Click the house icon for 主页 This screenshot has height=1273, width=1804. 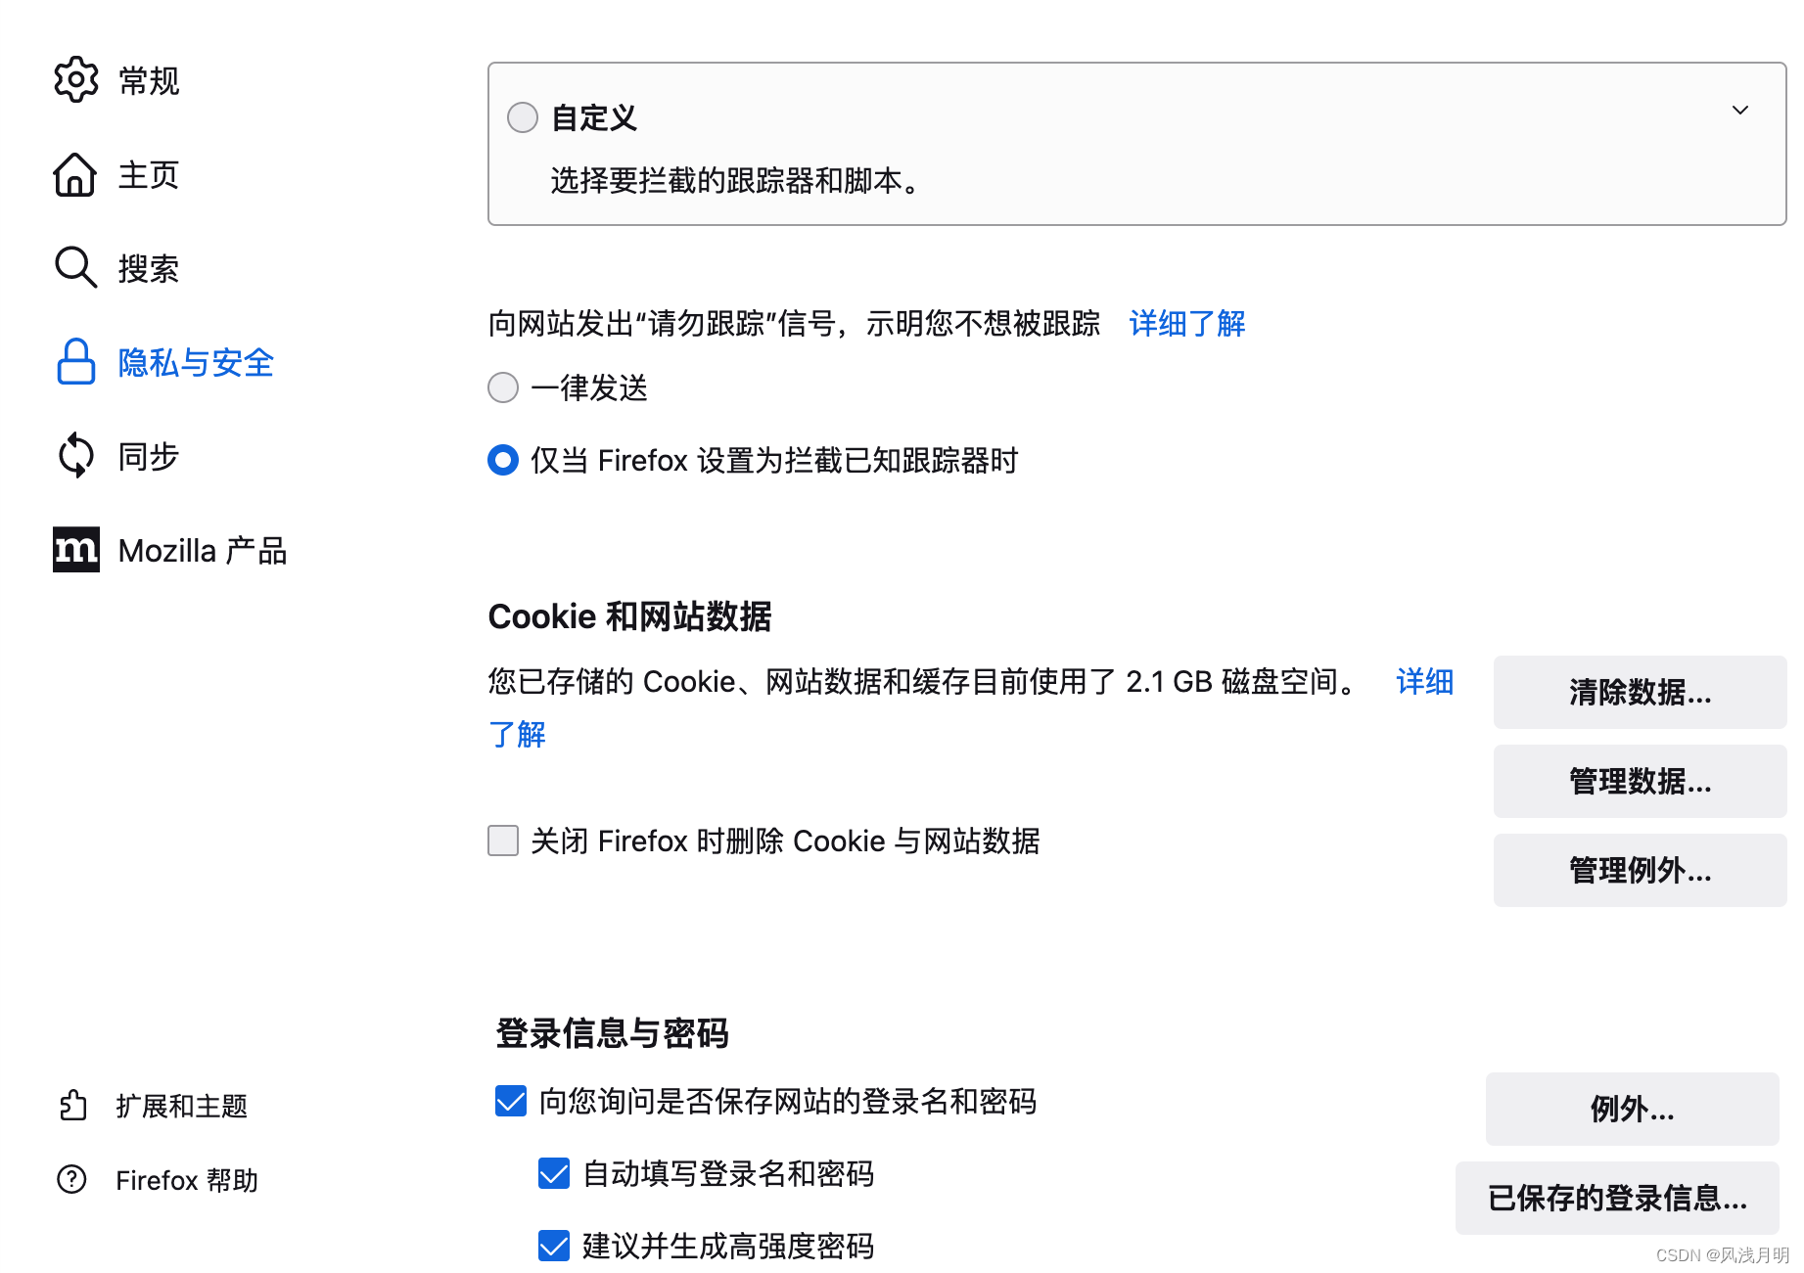pyautogui.click(x=75, y=174)
